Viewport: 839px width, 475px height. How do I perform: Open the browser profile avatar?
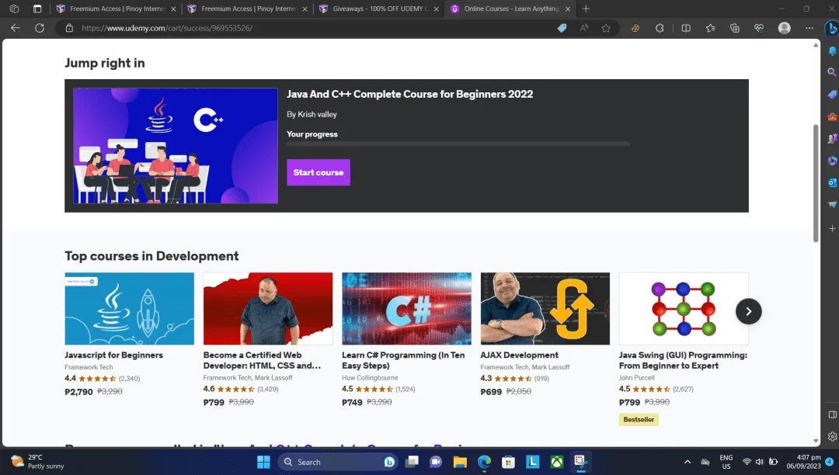point(785,28)
